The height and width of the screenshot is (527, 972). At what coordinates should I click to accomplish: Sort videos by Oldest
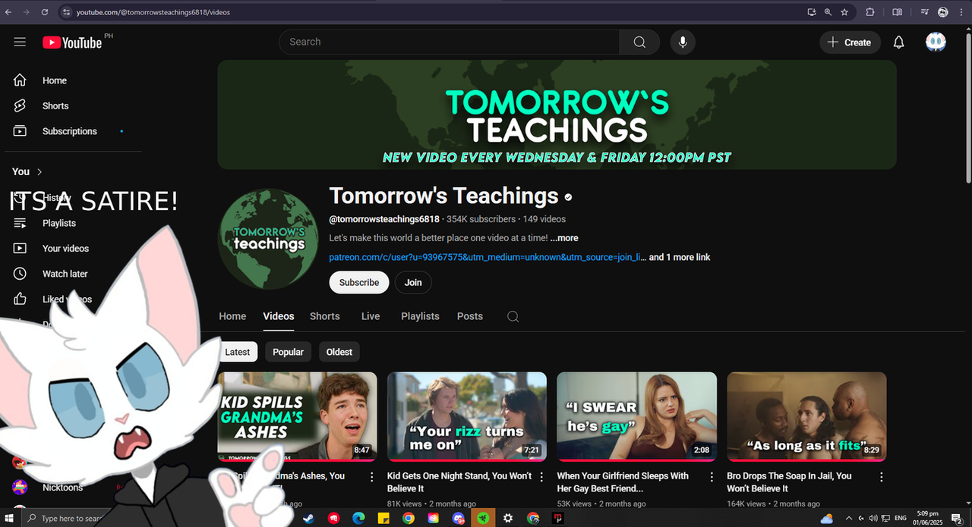(339, 352)
